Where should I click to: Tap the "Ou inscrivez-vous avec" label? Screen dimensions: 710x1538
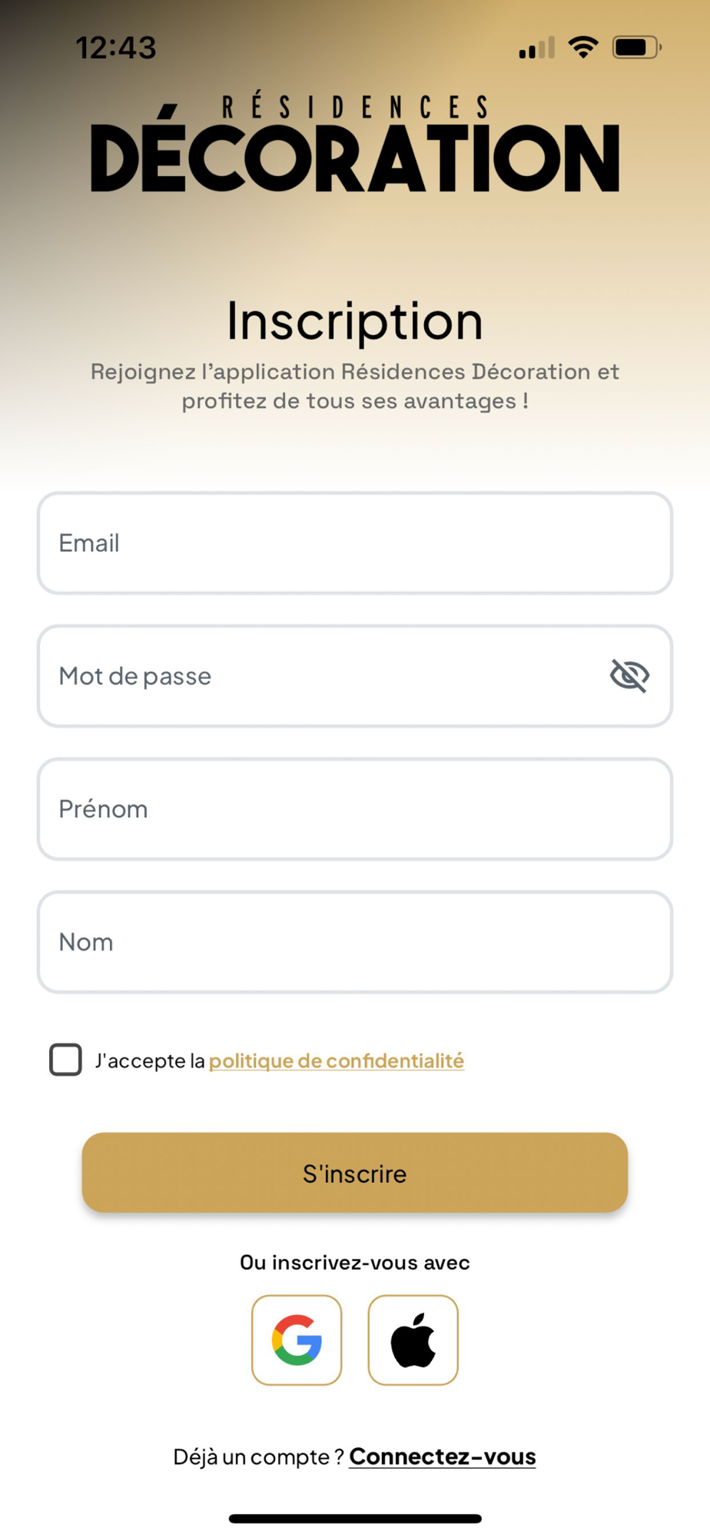tap(355, 1263)
